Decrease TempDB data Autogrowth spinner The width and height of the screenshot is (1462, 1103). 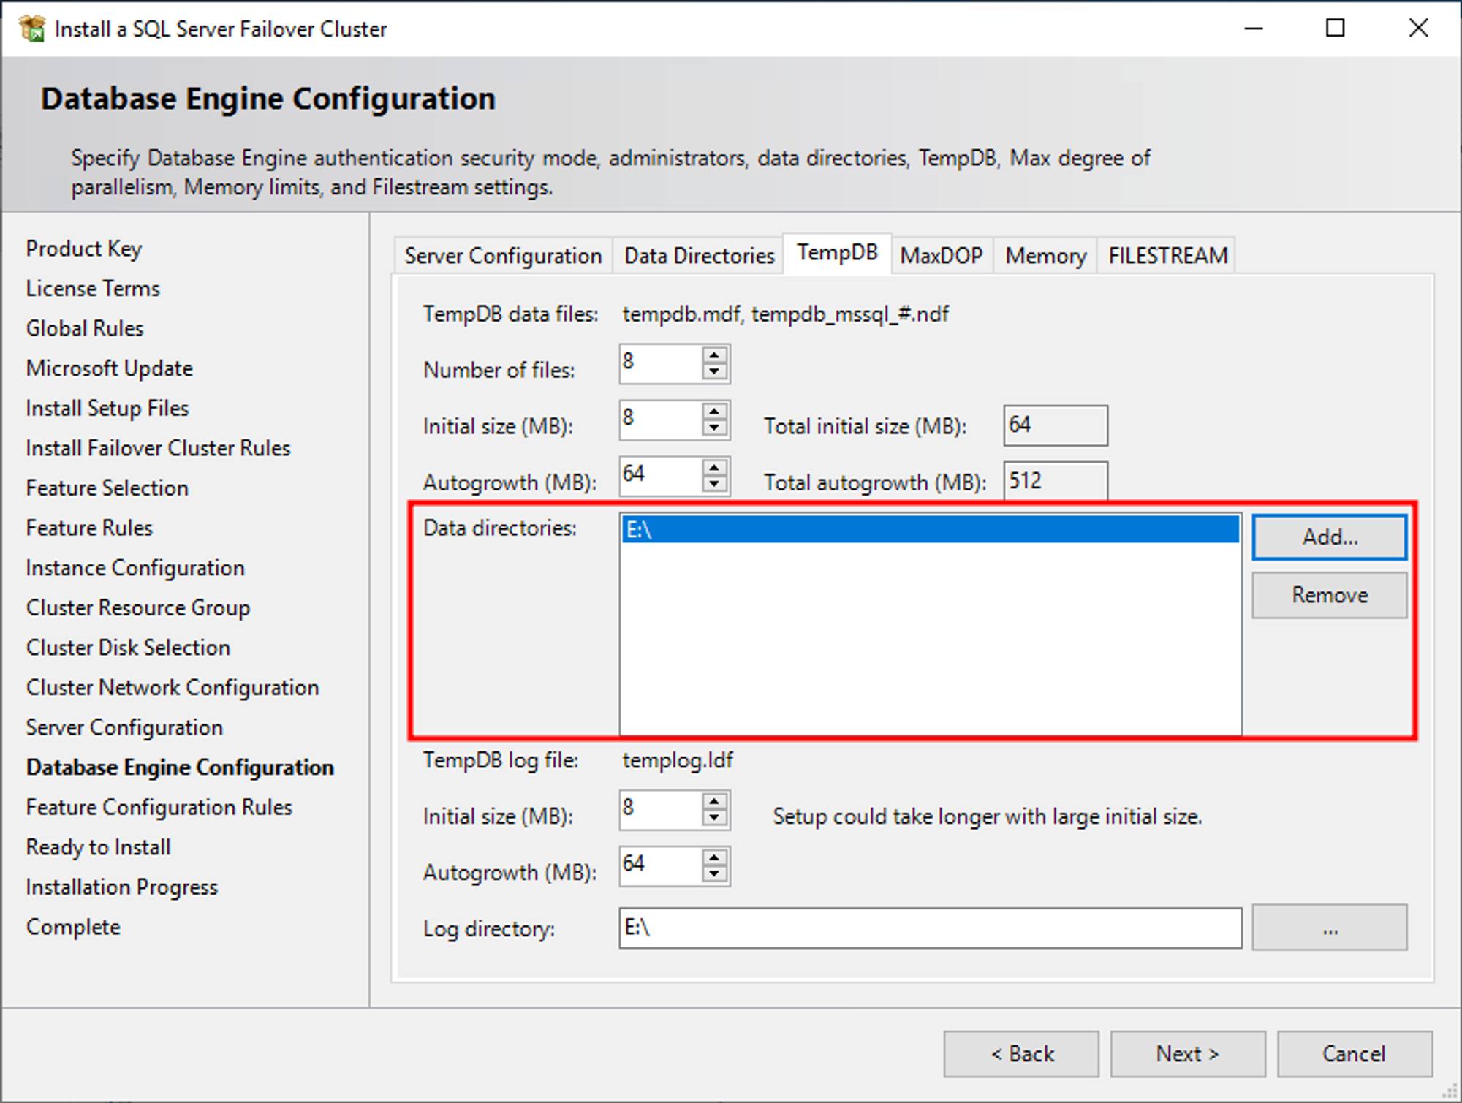point(714,485)
